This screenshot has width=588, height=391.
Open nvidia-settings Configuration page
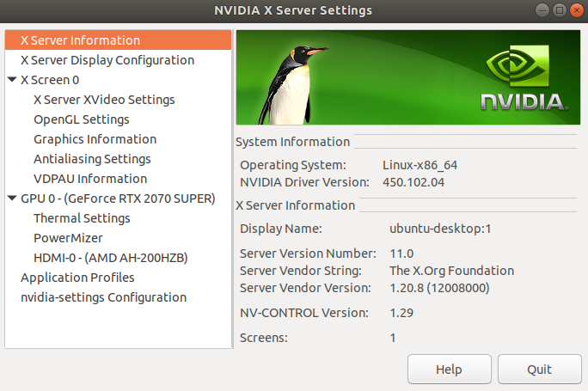tap(103, 297)
